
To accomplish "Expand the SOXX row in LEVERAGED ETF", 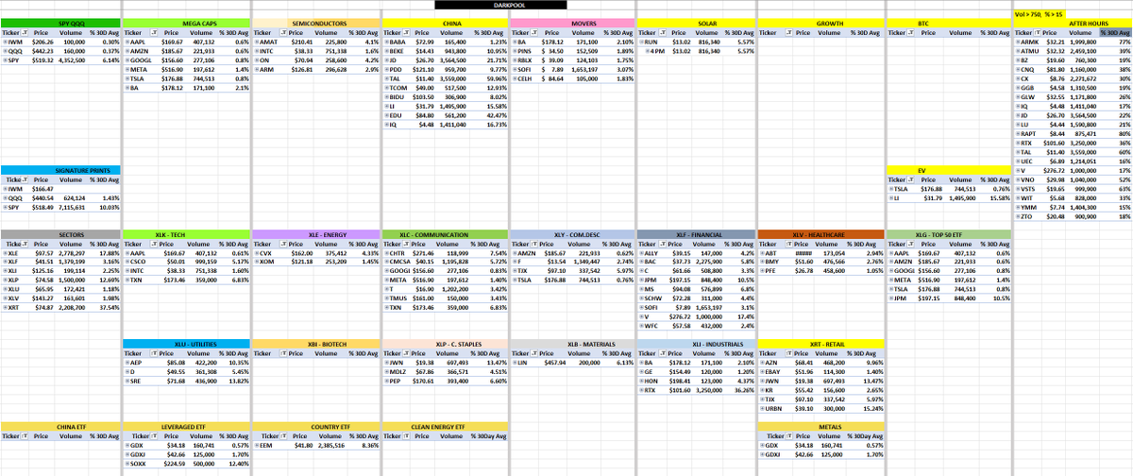I will (128, 466).
